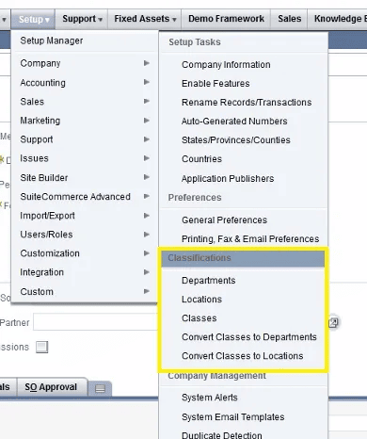Select the Classifications header

[243, 258]
